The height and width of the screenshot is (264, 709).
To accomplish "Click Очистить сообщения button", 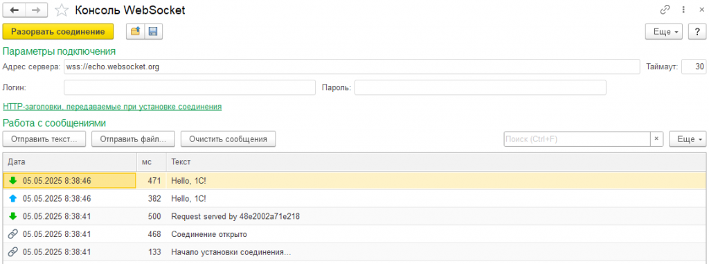I will click(x=228, y=139).
